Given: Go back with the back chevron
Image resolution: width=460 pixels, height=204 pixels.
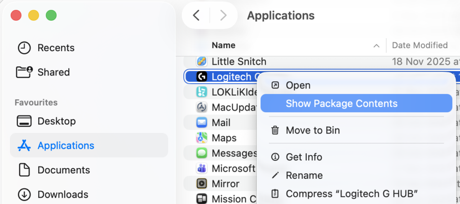Looking at the screenshot, I should (196, 15).
